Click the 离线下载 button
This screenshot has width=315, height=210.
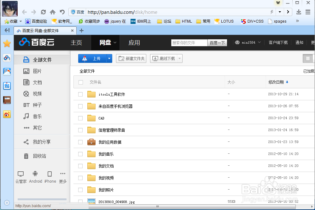(164, 58)
